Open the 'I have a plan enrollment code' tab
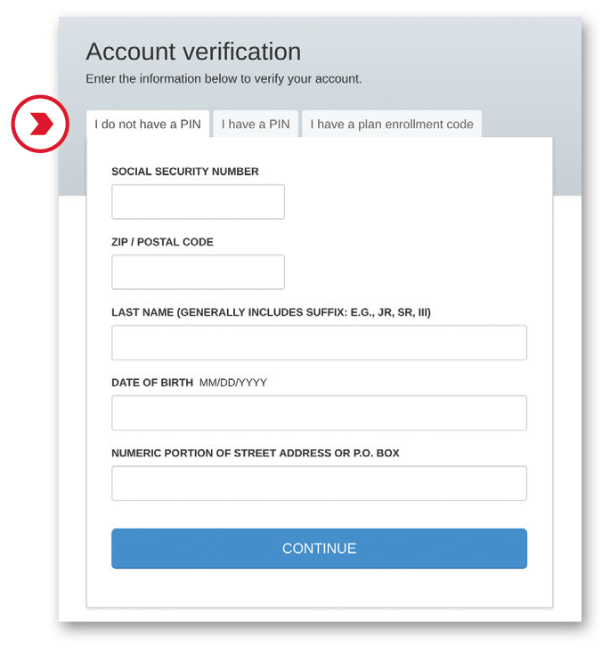610x654 pixels. pos(392,124)
